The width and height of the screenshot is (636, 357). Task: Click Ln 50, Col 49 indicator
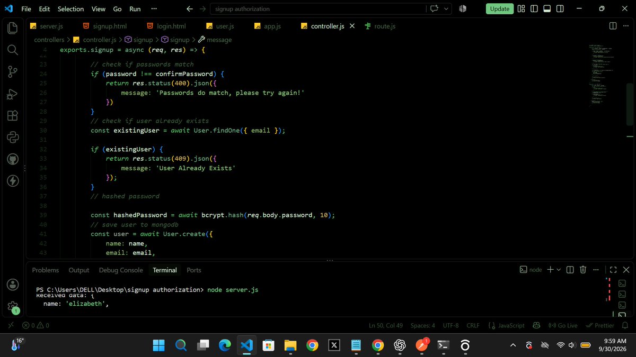click(385, 325)
